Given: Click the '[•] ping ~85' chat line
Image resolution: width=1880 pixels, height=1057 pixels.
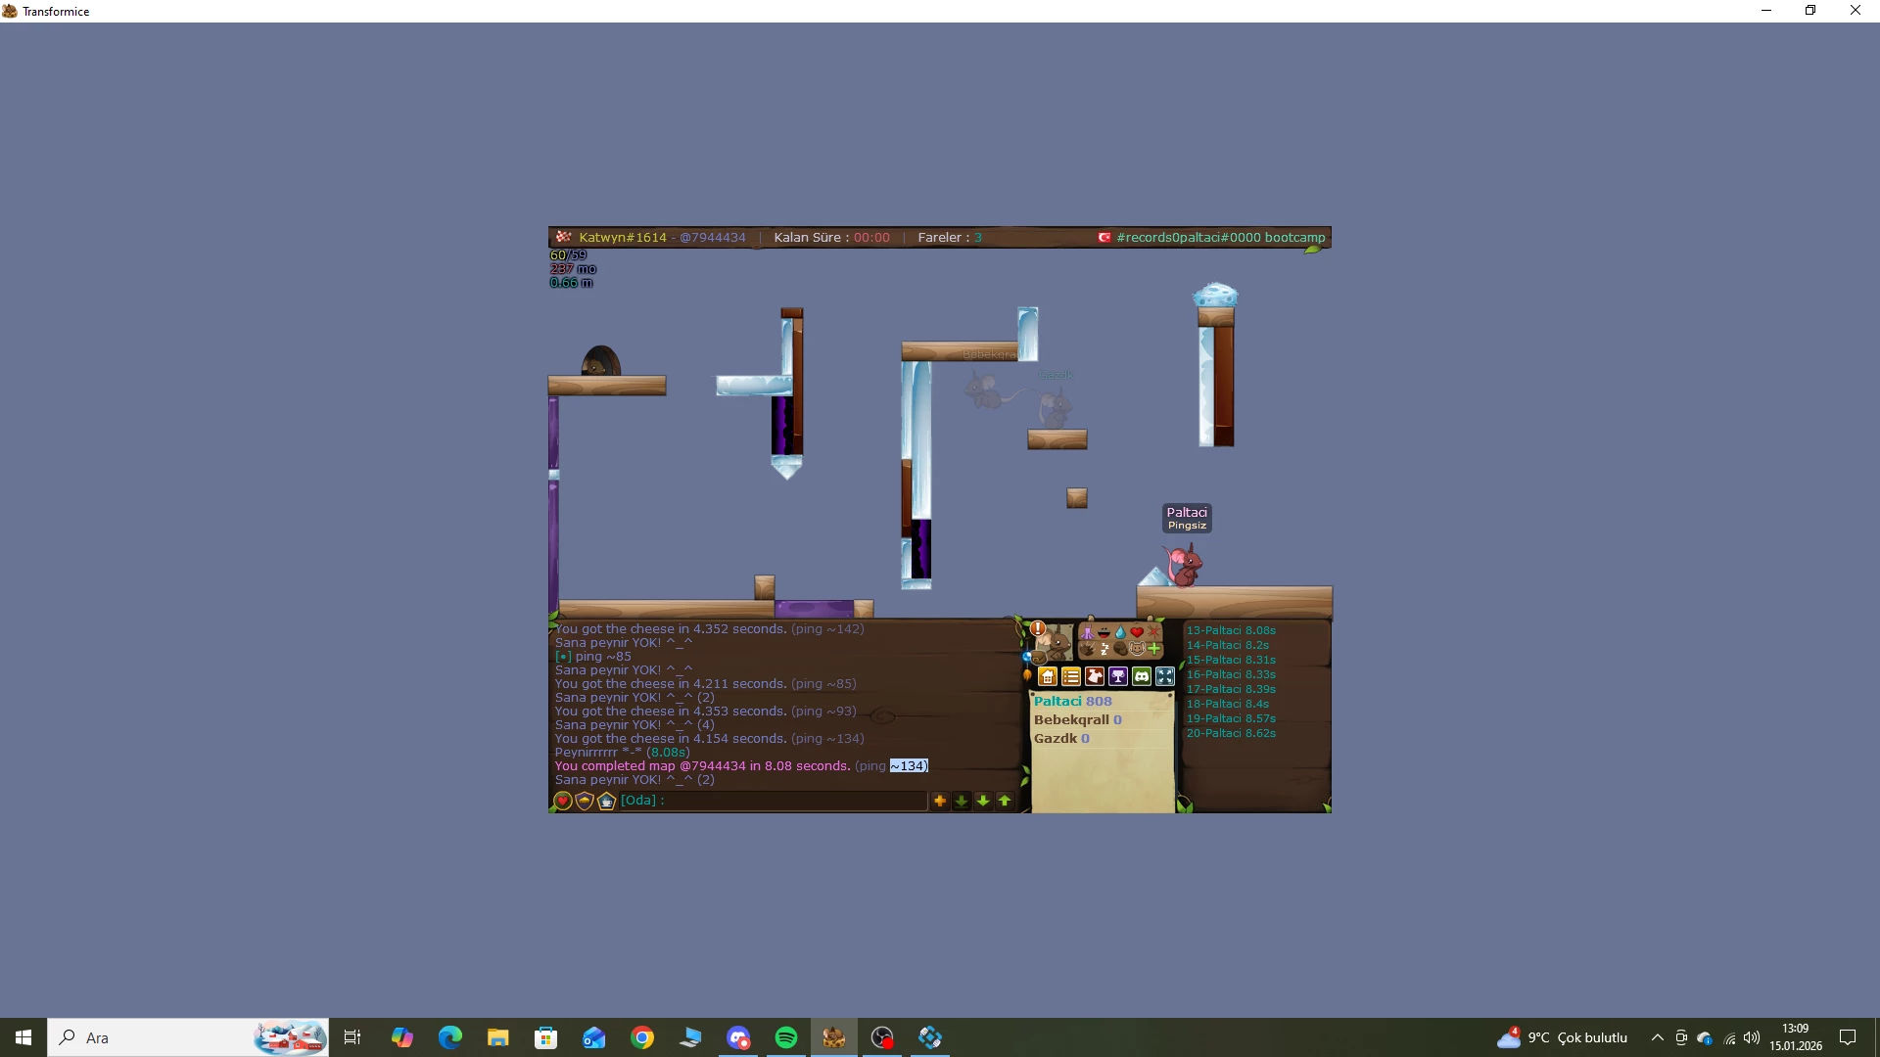Looking at the screenshot, I should pyautogui.click(x=593, y=657).
